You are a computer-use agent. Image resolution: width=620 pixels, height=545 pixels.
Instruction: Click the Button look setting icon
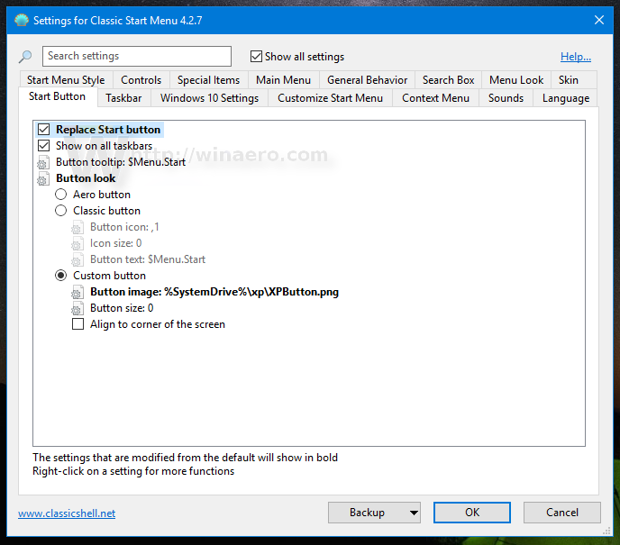(43, 178)
